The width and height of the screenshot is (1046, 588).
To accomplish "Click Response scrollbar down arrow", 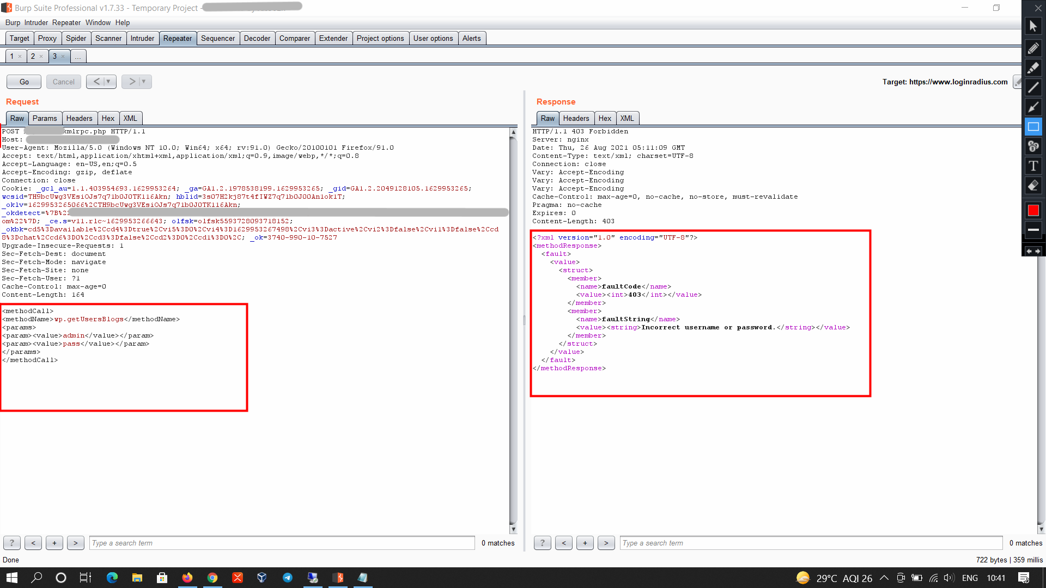I will coord(1041,529).
